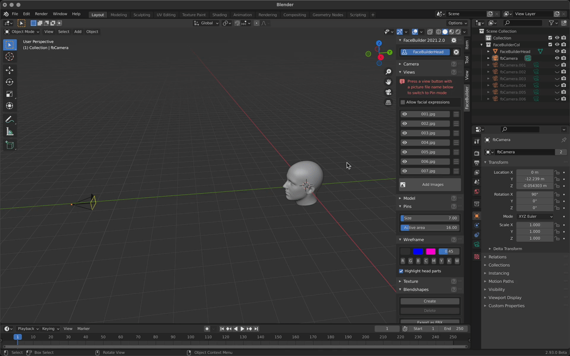The height and width of the screenshot is (356, 570).
Task: Open the viewport Add menu
Action: (77, 32)
